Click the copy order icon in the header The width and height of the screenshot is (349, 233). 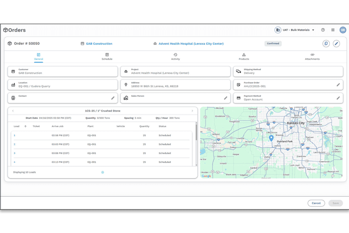tap(326, 43)
